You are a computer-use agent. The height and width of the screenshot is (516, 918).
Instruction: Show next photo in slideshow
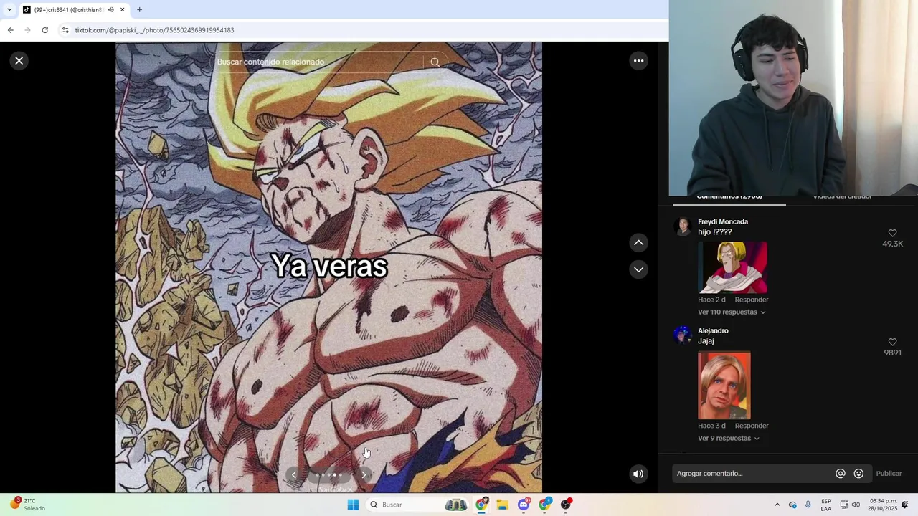click(364, 474)
